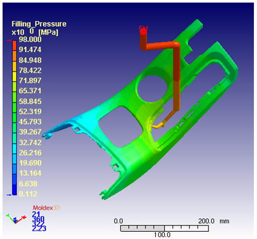The image size is (257, 239).
Task: Select the 19.690 legend value
Action: [x=30, y=163]
